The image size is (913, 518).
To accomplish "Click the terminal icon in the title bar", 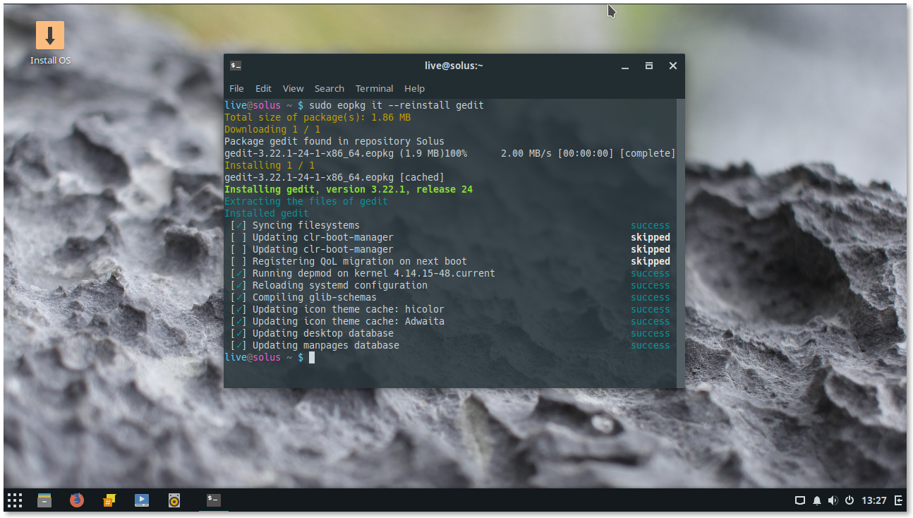I will point(236,66).
